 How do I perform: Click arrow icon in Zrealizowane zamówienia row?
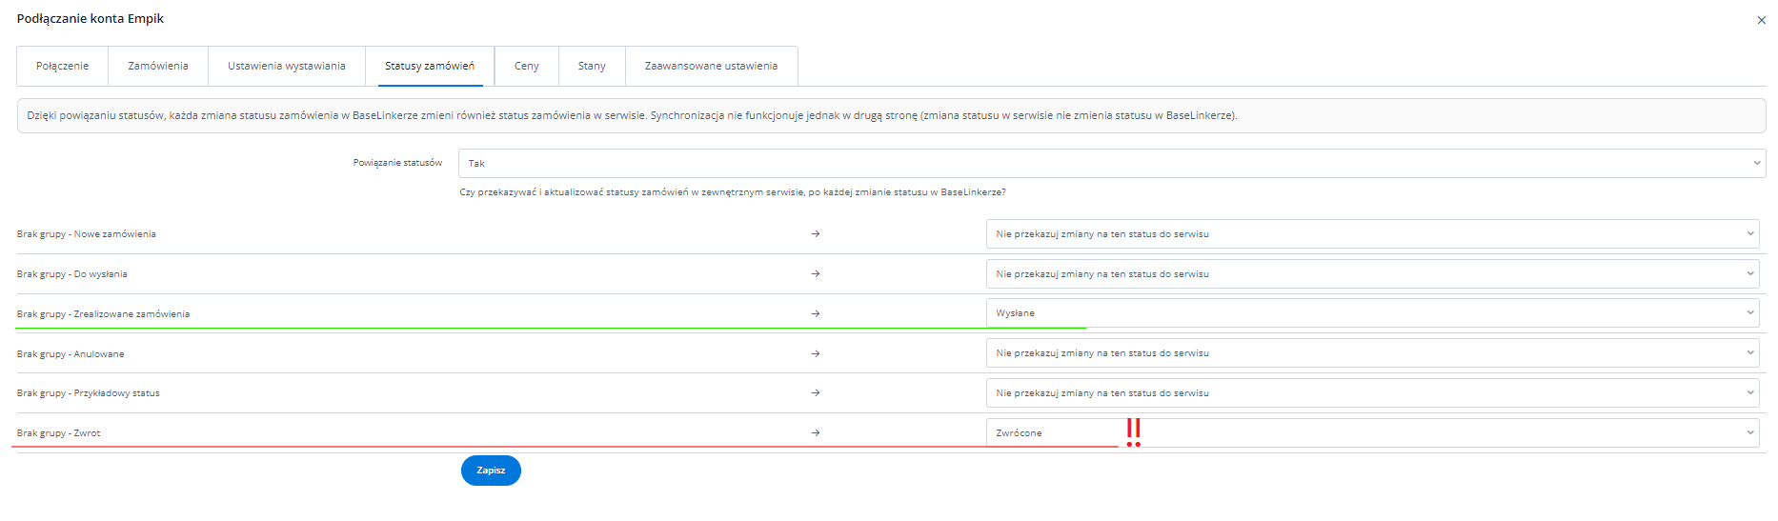[x=816, y=313]
